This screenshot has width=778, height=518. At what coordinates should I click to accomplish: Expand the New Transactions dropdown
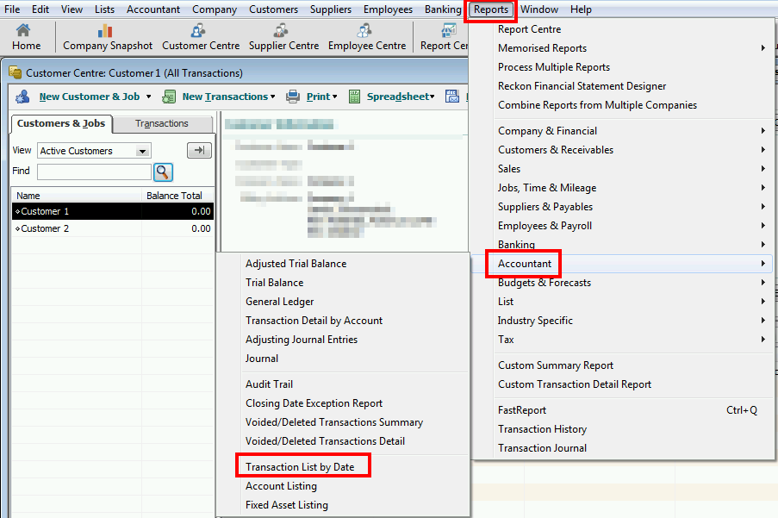pos(273,97)
